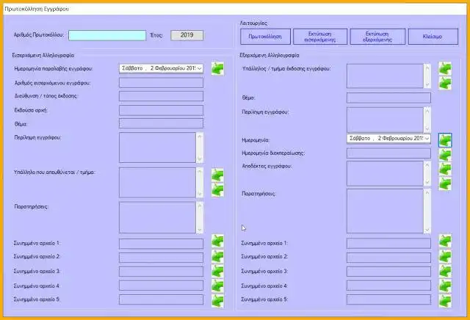The width and height of the screenshot is (470, 320).
Task: Focus outgoing Συνημμένο αρχείο 2 text field
Action: pyautogui.click(x=388, y=258)
